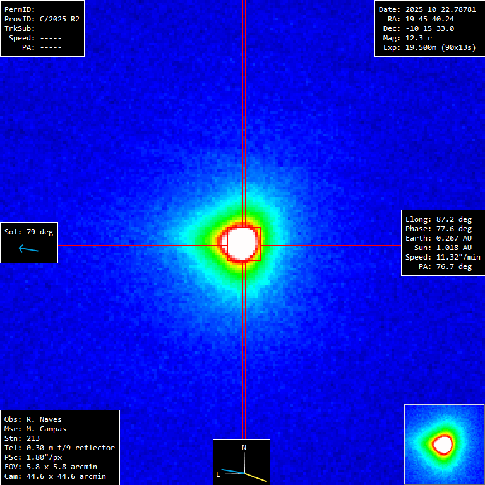
Task: Click the white saturated comet nucleus
Action: pyautogui.click(x=242, y=242)
